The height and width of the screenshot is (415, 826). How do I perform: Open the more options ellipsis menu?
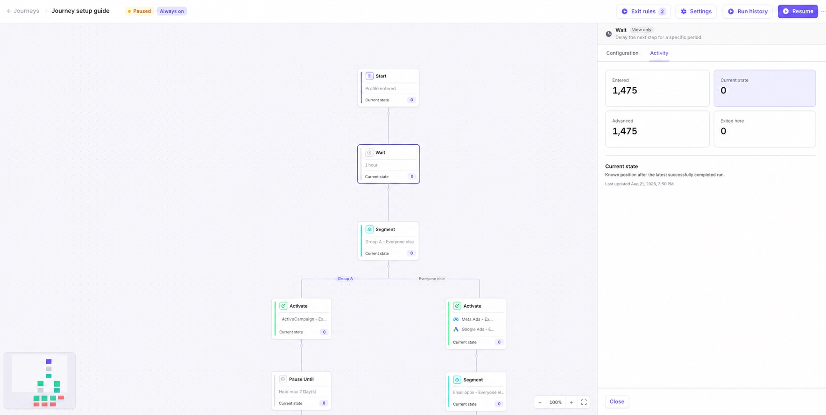(823, 11)
